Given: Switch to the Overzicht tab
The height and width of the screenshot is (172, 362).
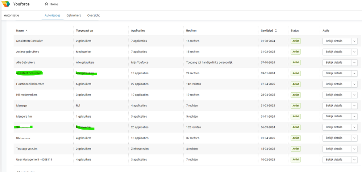Looking at the screenshot, I should click(93, 16).
